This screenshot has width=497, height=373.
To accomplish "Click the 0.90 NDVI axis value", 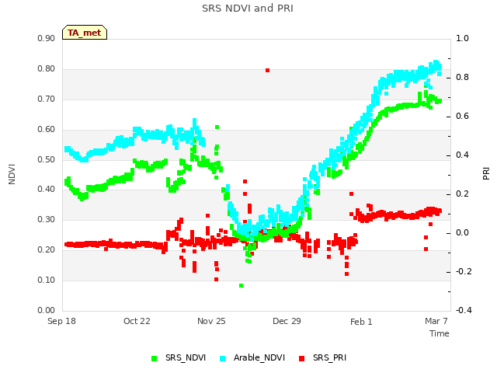I will pyautogui.click(x=47, y=38).
